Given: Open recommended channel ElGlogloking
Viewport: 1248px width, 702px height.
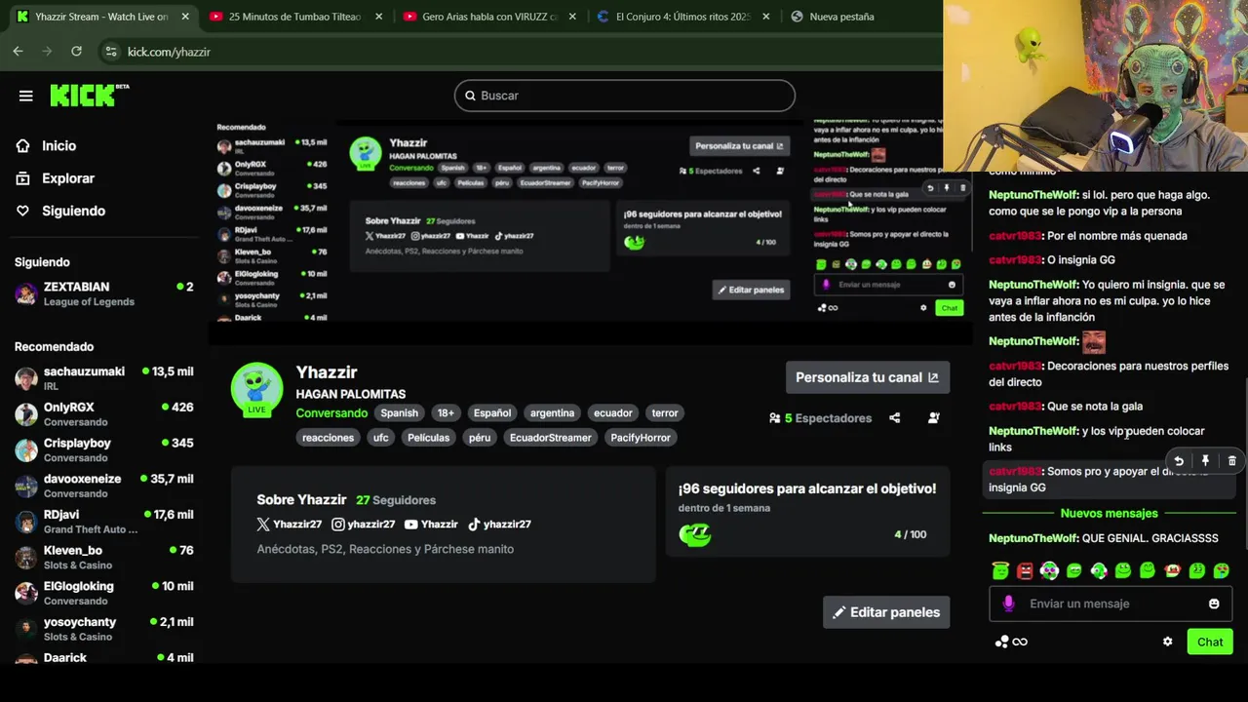Looking at the screenshot, I should [x=103, y=593].
